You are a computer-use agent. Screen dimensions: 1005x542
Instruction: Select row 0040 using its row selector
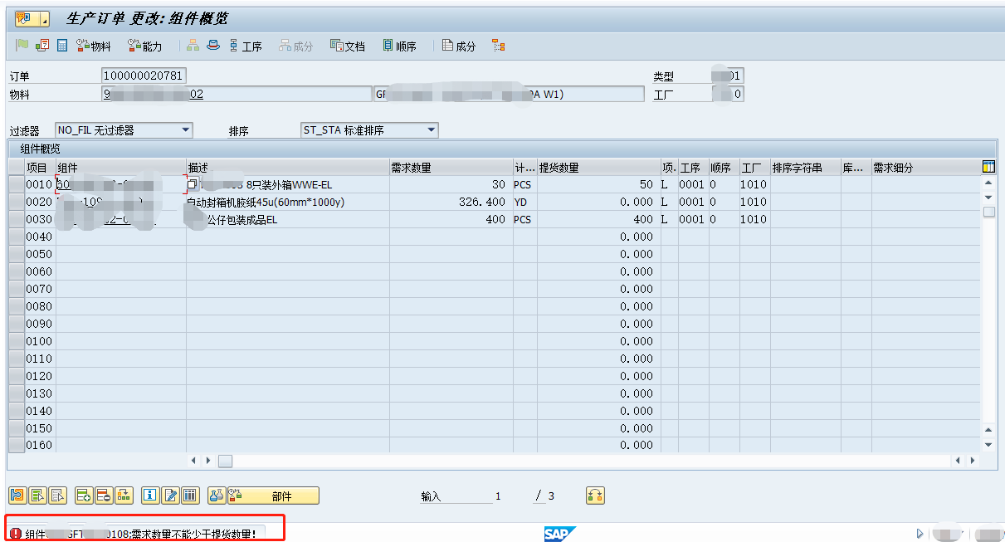16,237
